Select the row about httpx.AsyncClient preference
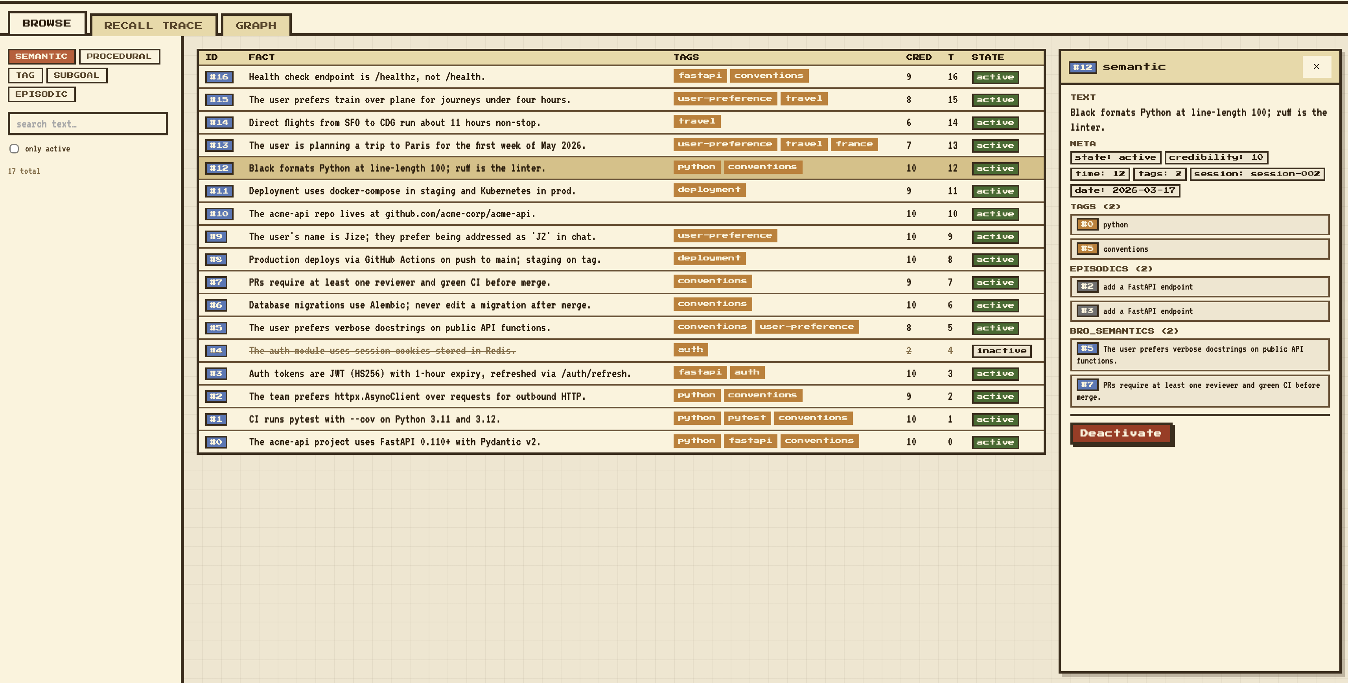 [621, 396]
